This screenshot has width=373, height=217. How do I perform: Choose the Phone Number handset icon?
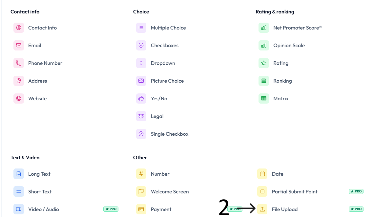(x=19, y=63)
